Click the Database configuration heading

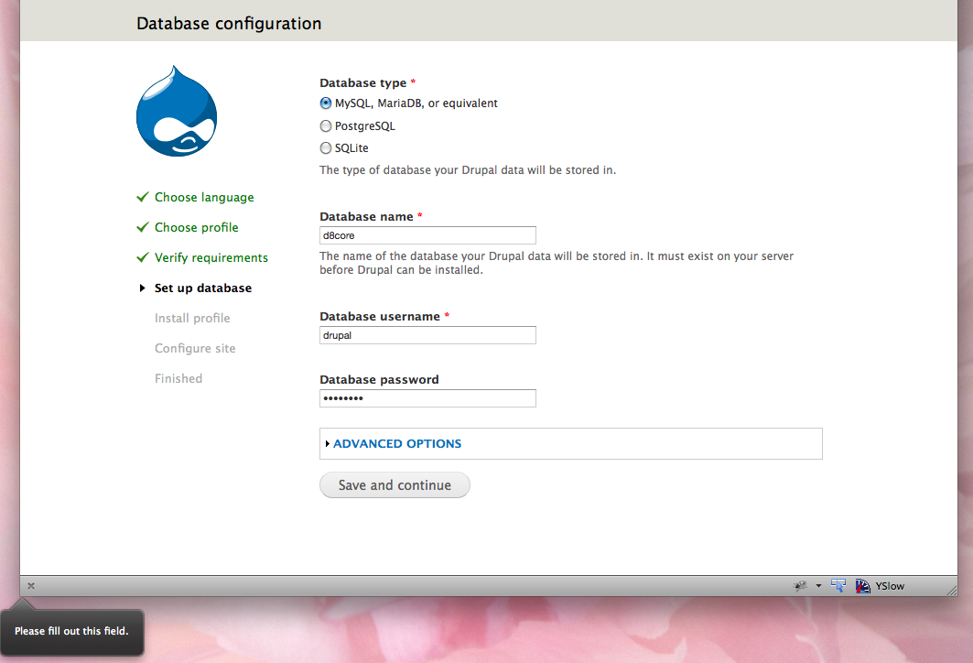pos(229,24)
